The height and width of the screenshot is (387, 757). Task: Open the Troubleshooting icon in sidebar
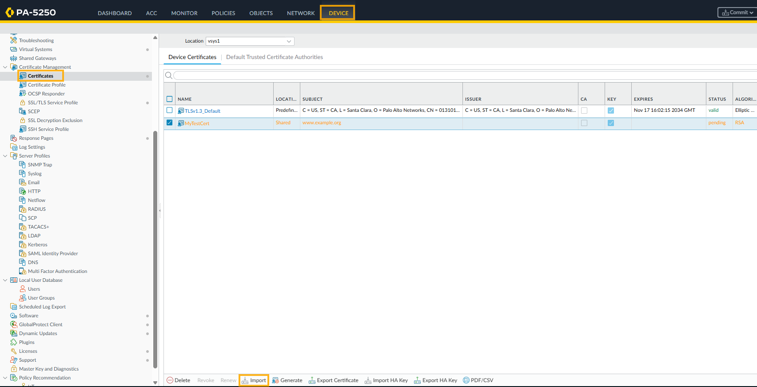(14, 40)
